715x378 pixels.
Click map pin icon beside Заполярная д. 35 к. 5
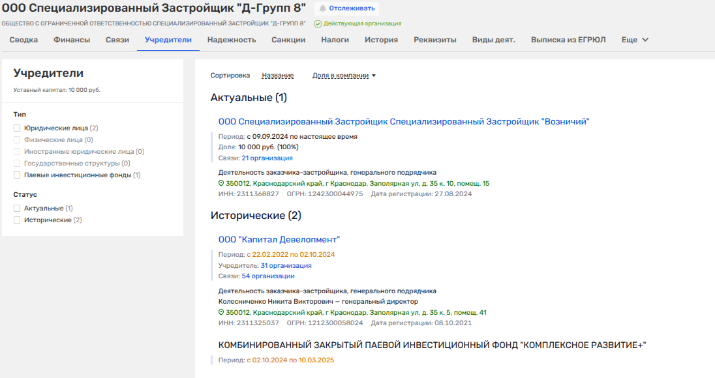(221, 313)
